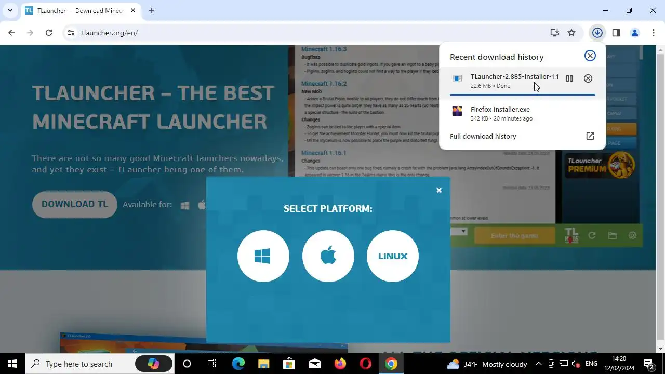
Task: Open full download history external icon
Action: coord(590,136)
